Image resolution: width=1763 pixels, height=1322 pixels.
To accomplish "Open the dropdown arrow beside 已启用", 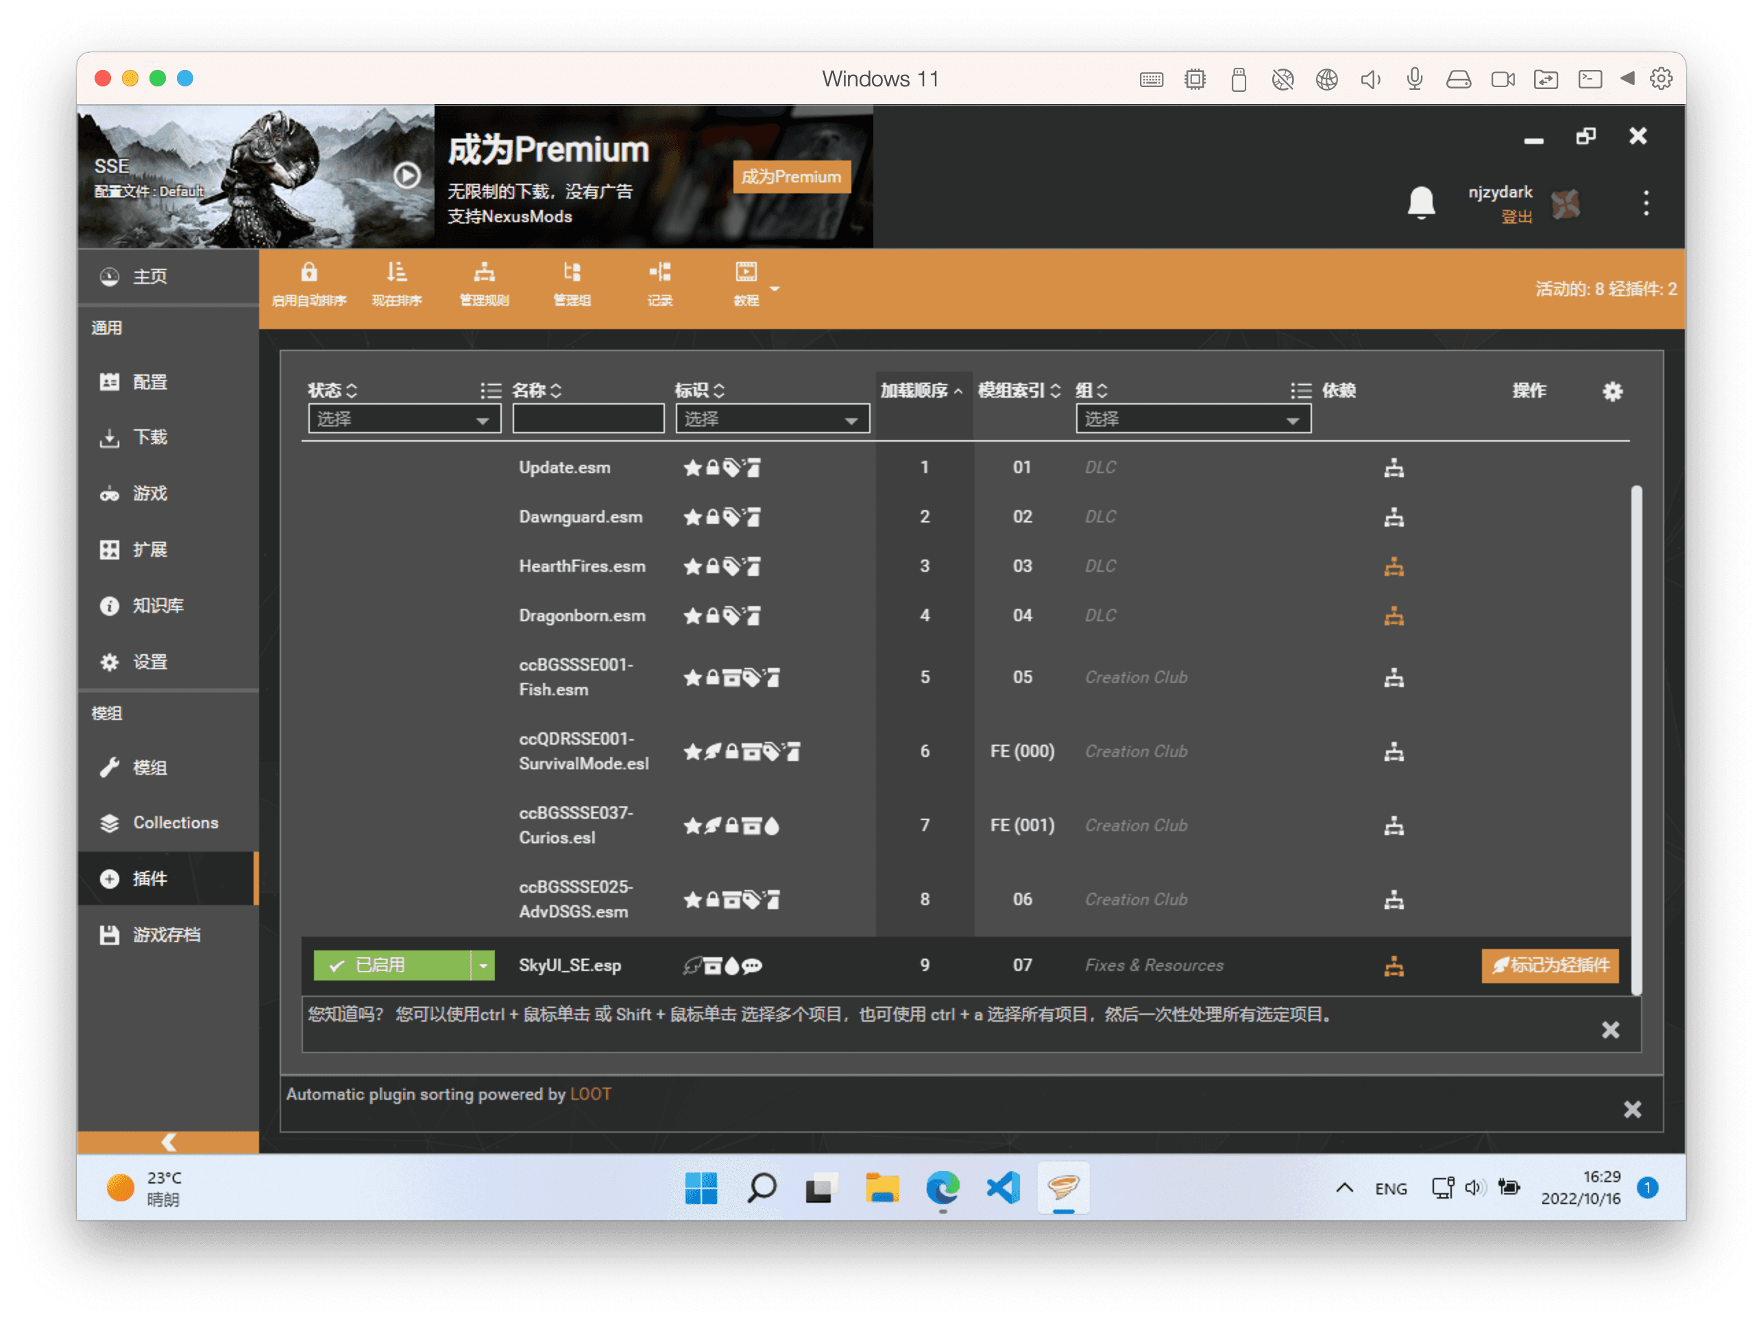I will click(x=482, y=965).
